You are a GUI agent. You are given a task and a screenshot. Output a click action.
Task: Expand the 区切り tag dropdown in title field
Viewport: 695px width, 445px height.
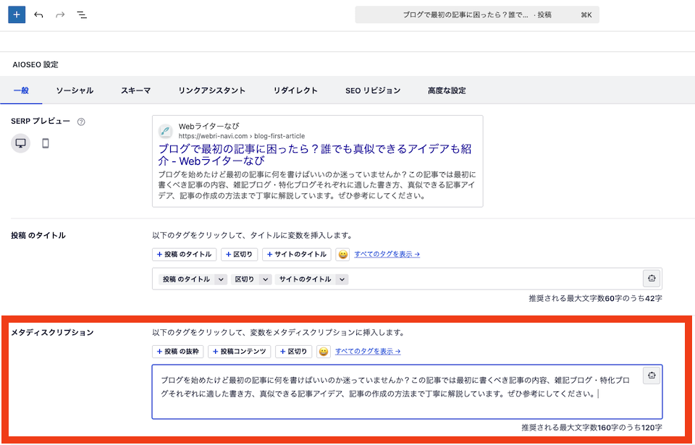(x=265, y=279)
